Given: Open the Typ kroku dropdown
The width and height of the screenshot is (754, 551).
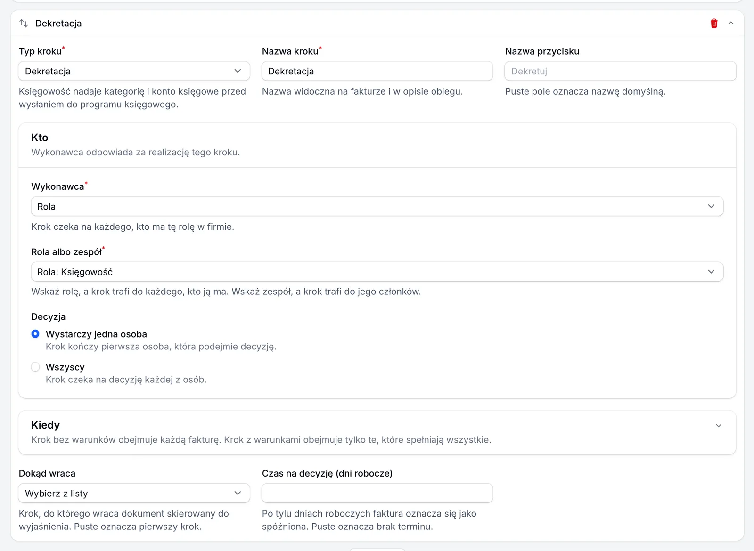Looking at the screenshot, I should point(134,71).
